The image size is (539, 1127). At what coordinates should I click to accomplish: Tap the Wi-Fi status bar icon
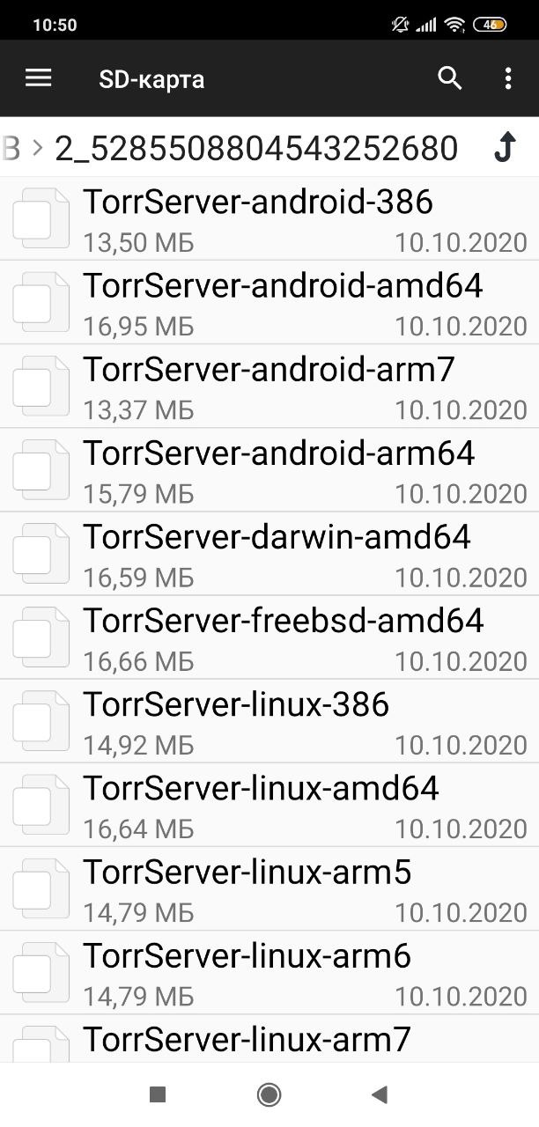click(x=454, y=25)
